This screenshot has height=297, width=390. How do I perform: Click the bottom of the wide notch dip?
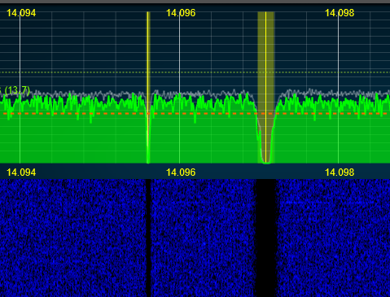pyautogui.click(x=266, y=162)
